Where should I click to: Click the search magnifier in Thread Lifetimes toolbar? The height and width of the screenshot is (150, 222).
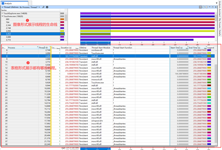click(x=43, y=8)
